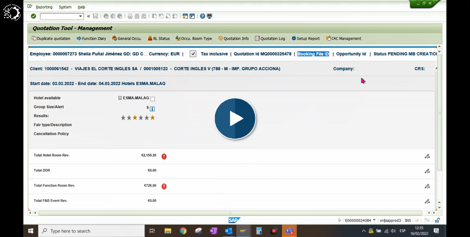Viewport: 470px width, 237px height.
Task: Click the highlighted Booking File ID label
Action: click(313, 54)
